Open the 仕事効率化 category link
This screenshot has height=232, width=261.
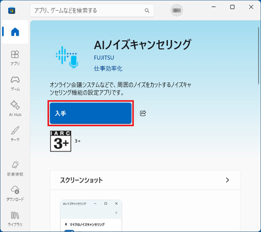108,68
